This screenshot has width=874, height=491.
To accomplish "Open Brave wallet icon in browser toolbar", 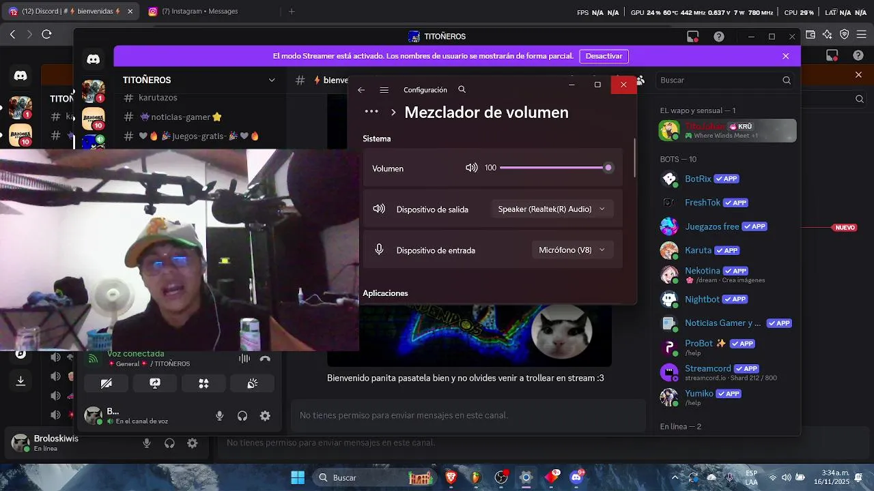I will pos(810,34).
